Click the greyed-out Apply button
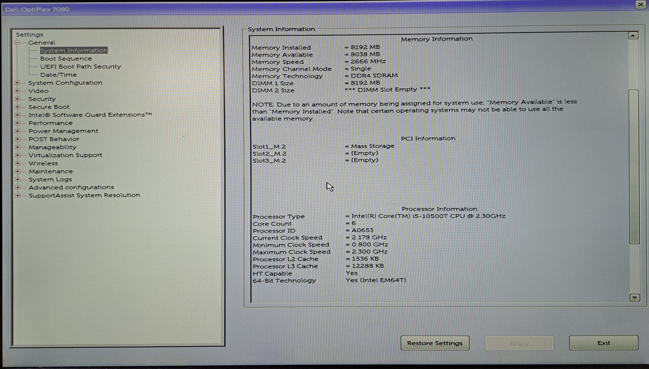Screen dimensions: 649x369 coord(519,343)
